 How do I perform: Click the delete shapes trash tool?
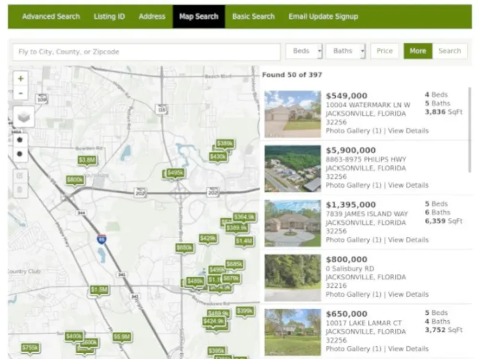20,190
